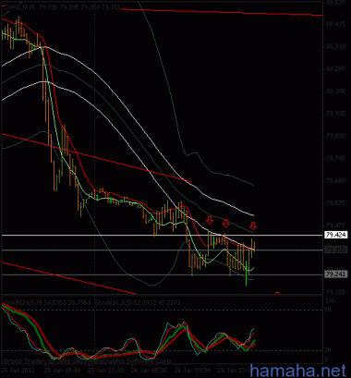Select the DXH2,M15 chart title text
The image size is (351, 378).
click(x=19, y=6)
